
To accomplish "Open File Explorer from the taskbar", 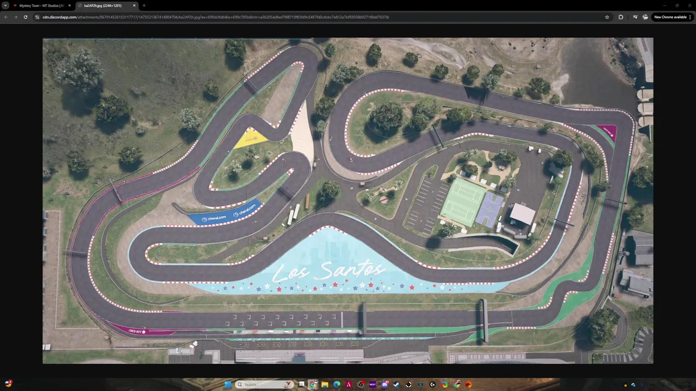I will click(x=325, y=384).
